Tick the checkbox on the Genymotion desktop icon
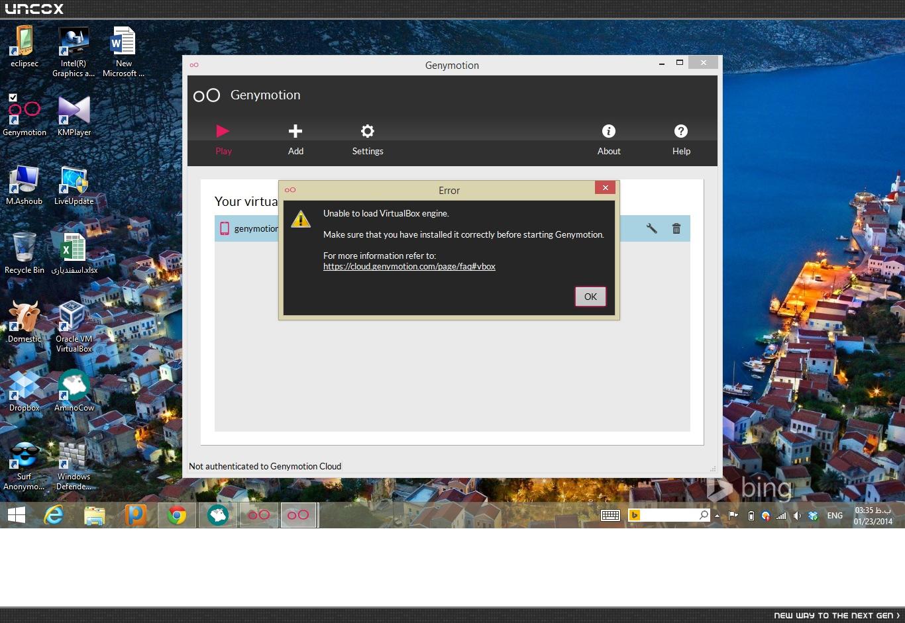 click(13, 97)
